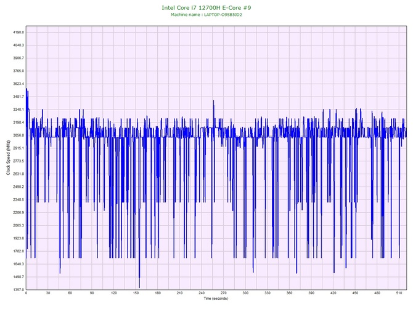Click the 3198.4 Y-axis value

tap(18, 122)
